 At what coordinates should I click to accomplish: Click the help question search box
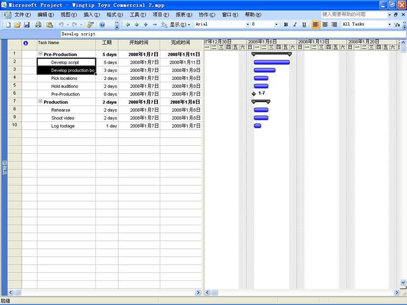(355, 14)
